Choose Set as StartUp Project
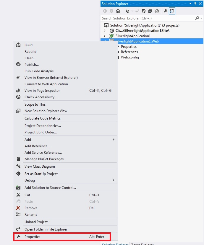Screen dimensions: 204x245 click(41, 174)
